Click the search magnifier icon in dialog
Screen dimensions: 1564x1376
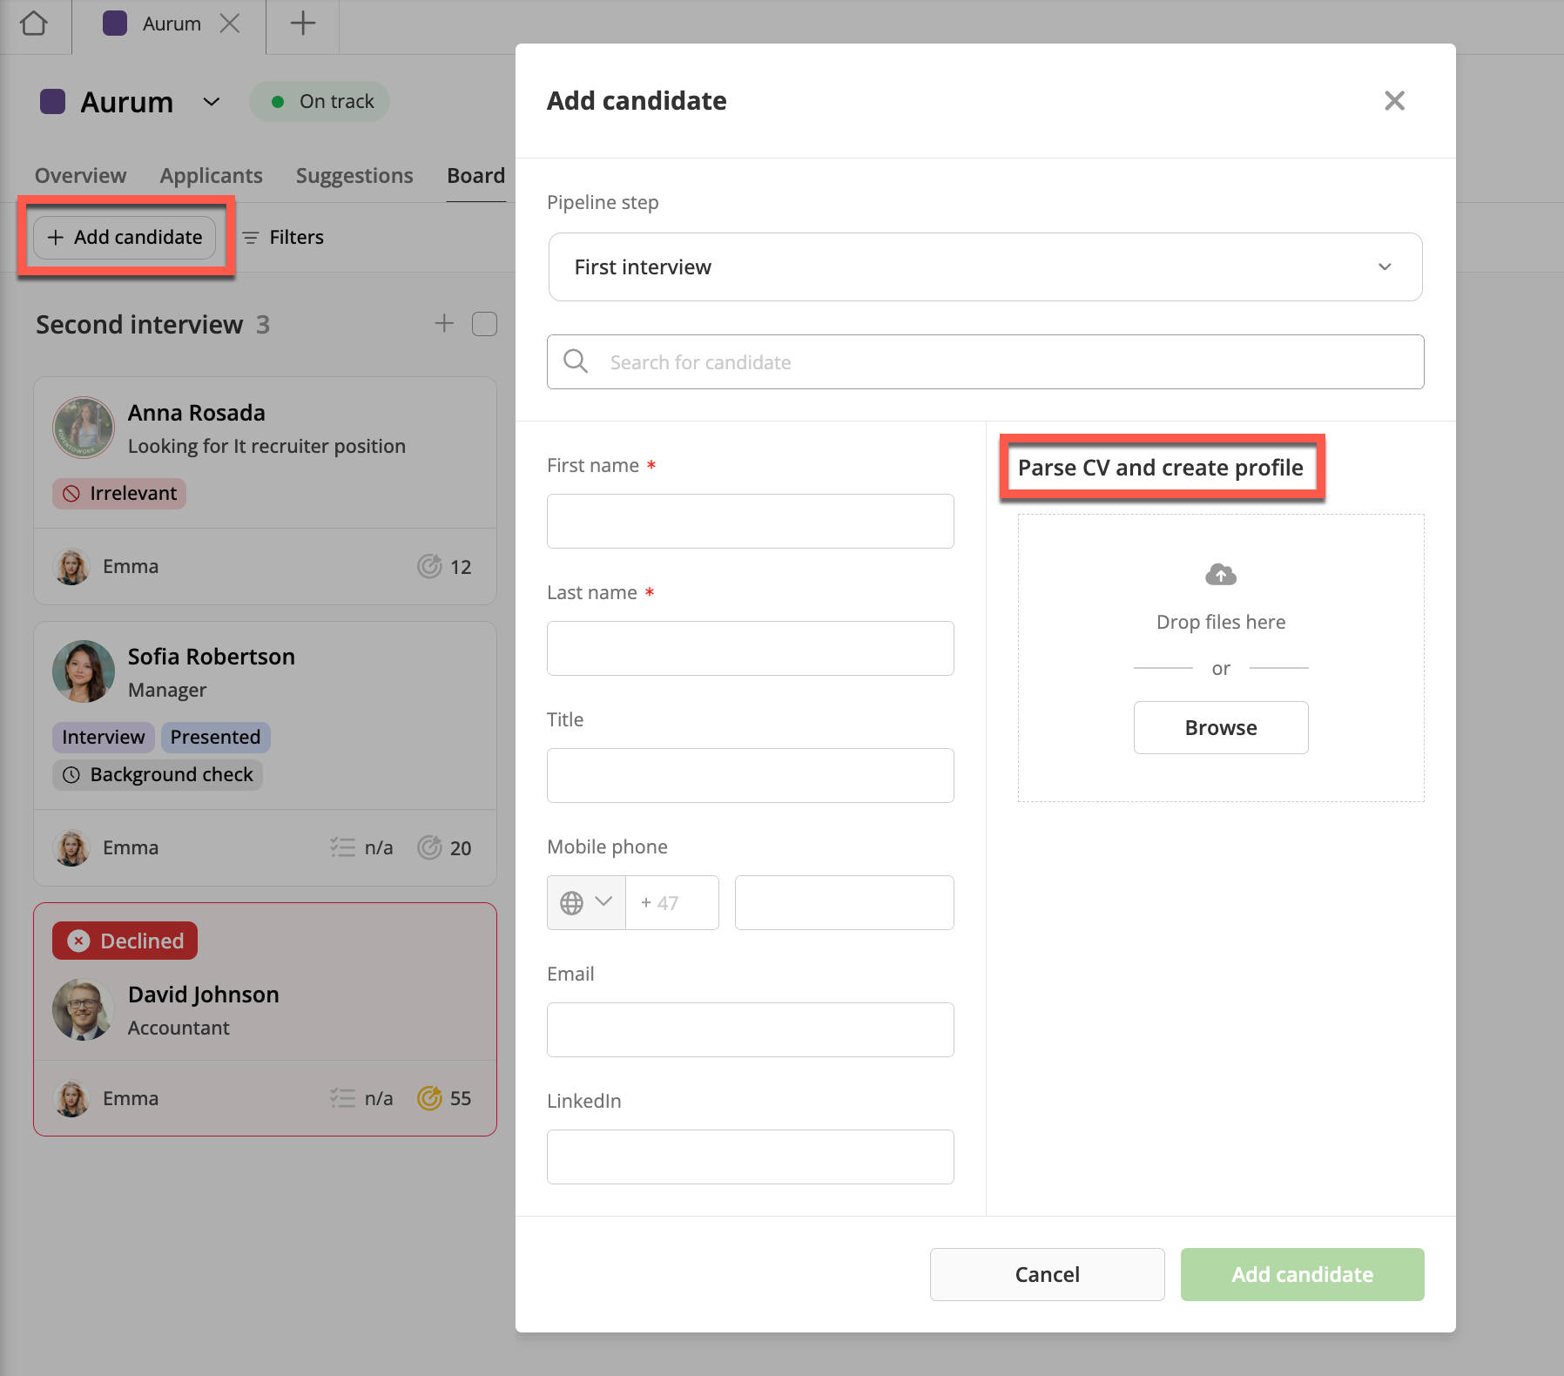click(576, 361)
